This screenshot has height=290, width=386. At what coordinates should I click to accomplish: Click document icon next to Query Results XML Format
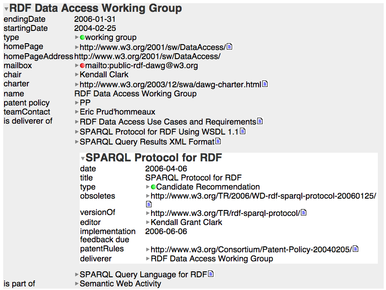click(x=218, y=141)
